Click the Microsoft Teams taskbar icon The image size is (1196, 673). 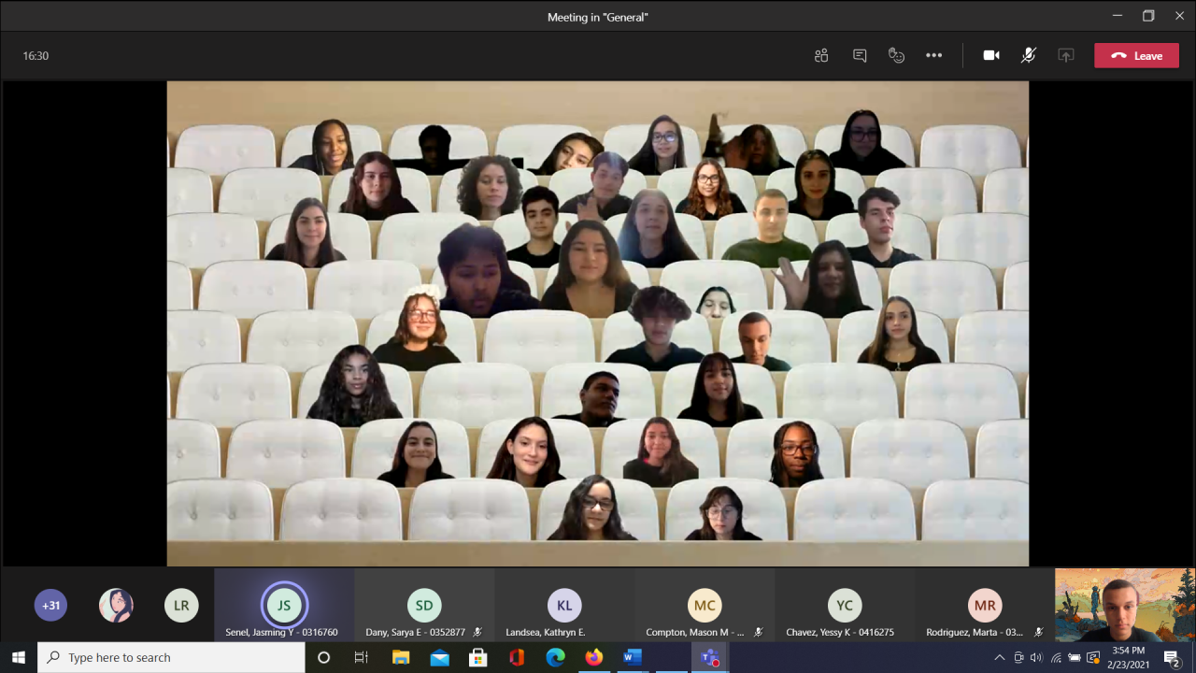709,657
